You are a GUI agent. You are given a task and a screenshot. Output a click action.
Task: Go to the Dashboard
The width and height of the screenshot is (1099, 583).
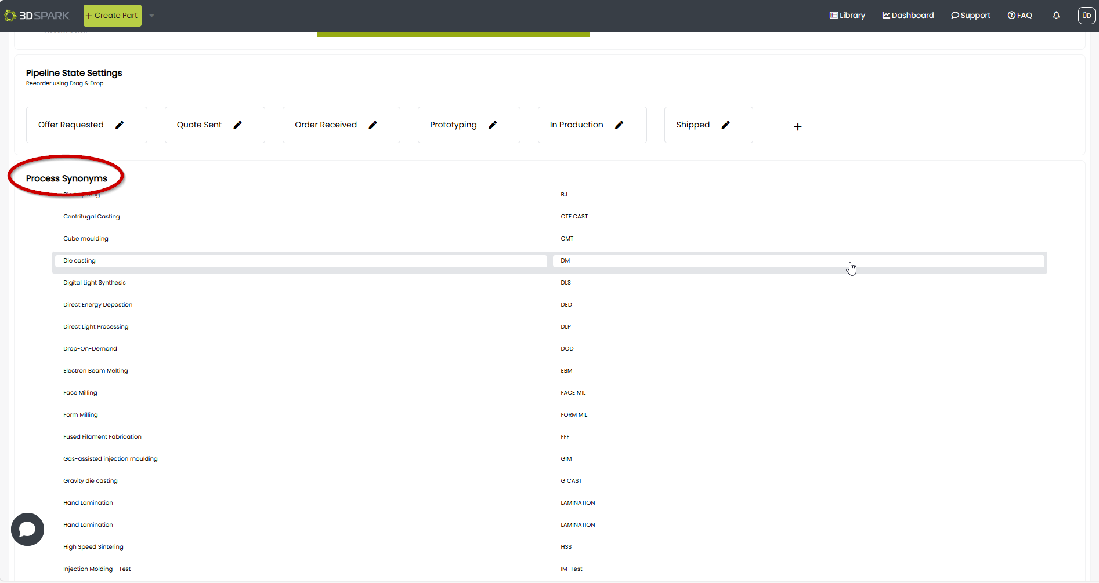(908, 16)
